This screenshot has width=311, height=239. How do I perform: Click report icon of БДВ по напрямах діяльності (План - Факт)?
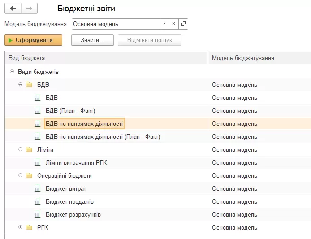point(38,136)
